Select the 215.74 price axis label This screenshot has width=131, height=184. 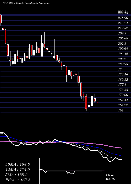tap(123, 23)
